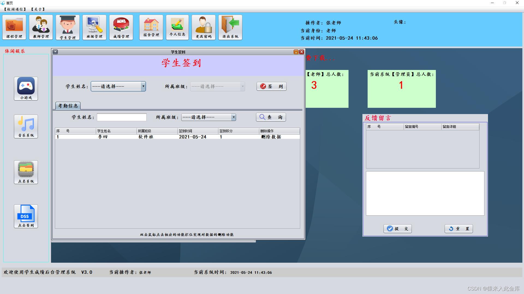Screen dimensions: 524x294
Task: Open the 点名系统 roll call icon
Action: pyautogui.click(x=26, y=172)
